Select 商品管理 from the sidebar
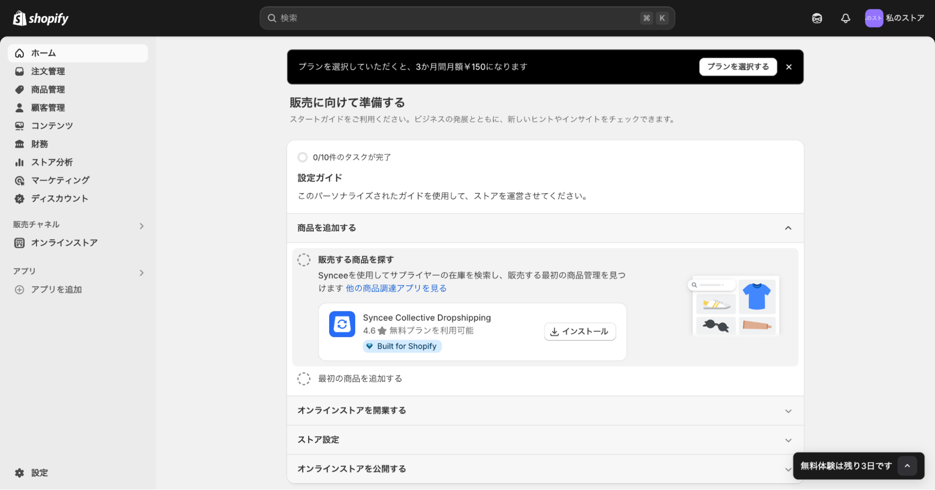This screenshot has width=935, height=490. tap(48, 89)
